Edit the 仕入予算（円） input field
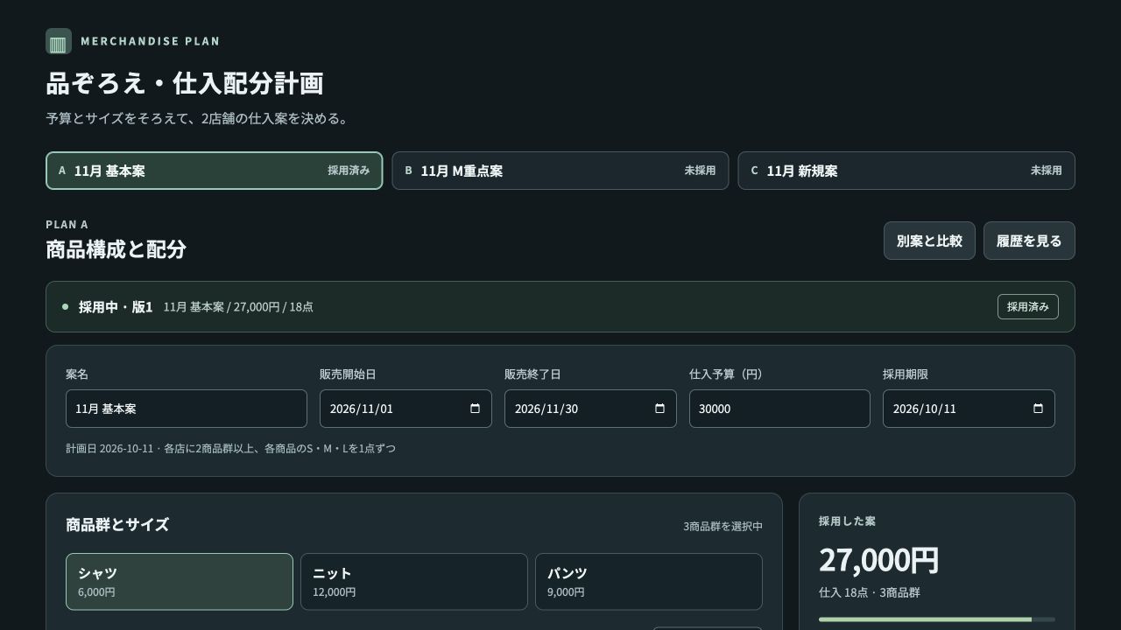Viewport: 1121px width, 630px height. point(779,409)
